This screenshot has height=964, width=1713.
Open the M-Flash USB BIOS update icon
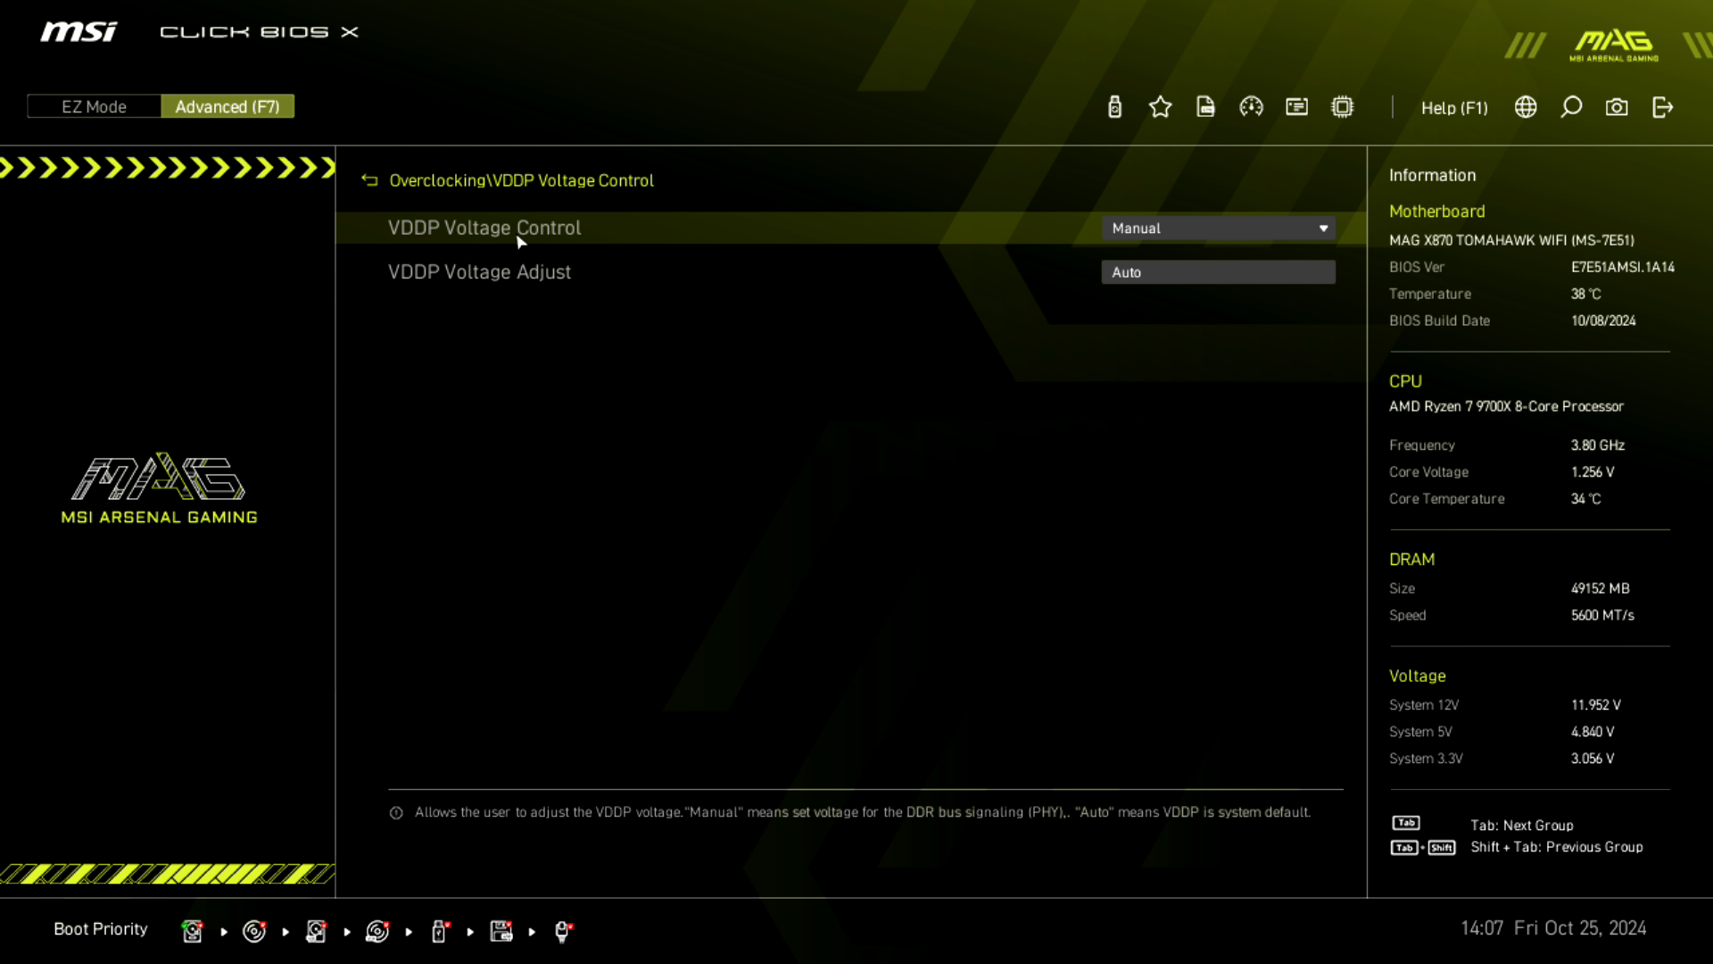1114,107
